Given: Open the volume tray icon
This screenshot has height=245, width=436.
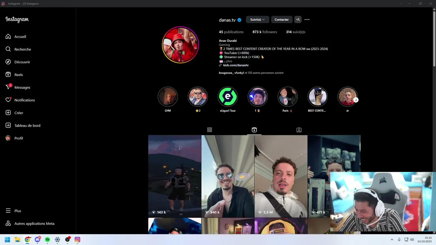Looking at the screenshot, I should 412,240.
